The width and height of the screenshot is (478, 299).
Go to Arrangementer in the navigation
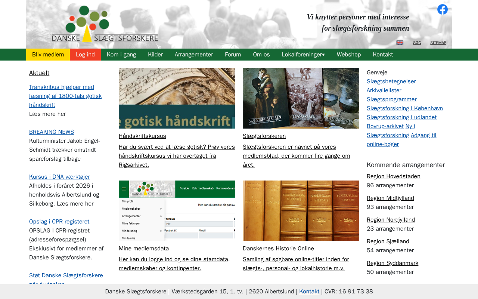coord(194,55)
